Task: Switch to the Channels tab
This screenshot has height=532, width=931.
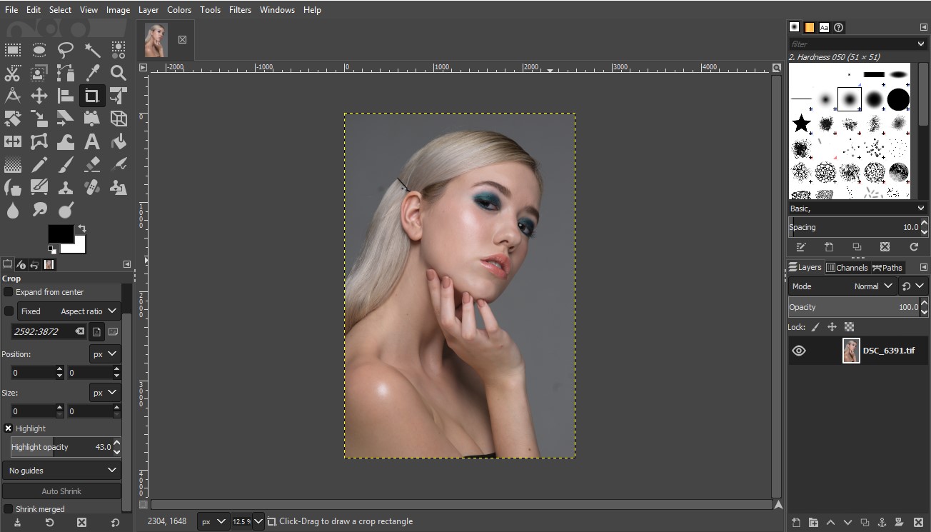Action: tap(847, 268)
